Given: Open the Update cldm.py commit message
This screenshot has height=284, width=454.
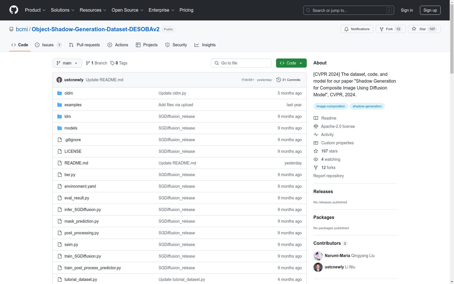Looking at the screenshot, I should coord(173,93).
